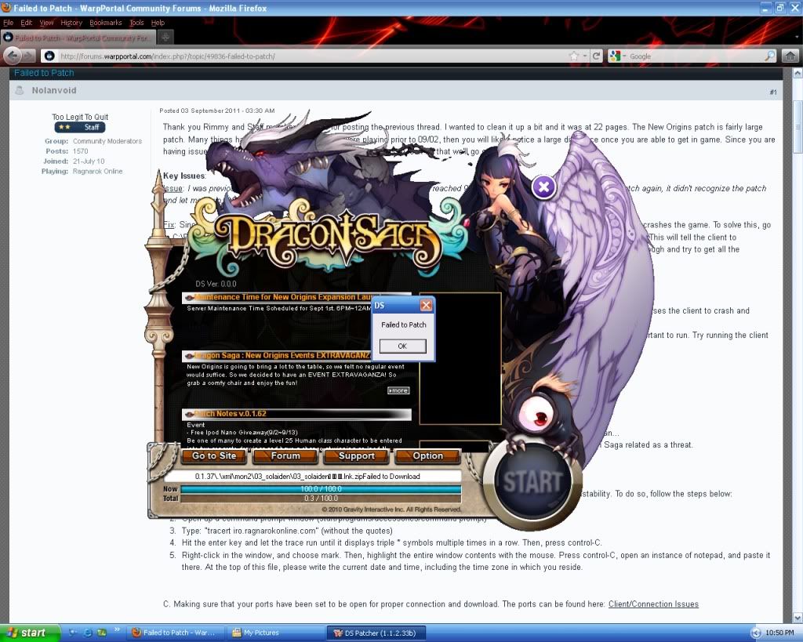Switch to the DS Patcher taskbar button
Image resolution: width=803 pixels, height=642 pixels.
[377, 633]
